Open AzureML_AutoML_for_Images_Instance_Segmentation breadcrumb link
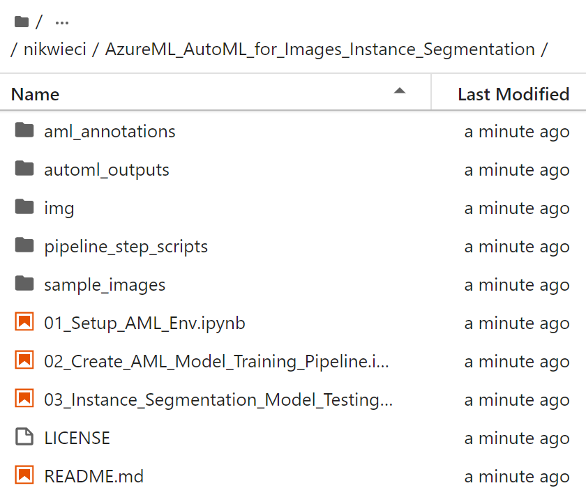The height and width of the screenshot is (504, 586). tap(320, 49)
